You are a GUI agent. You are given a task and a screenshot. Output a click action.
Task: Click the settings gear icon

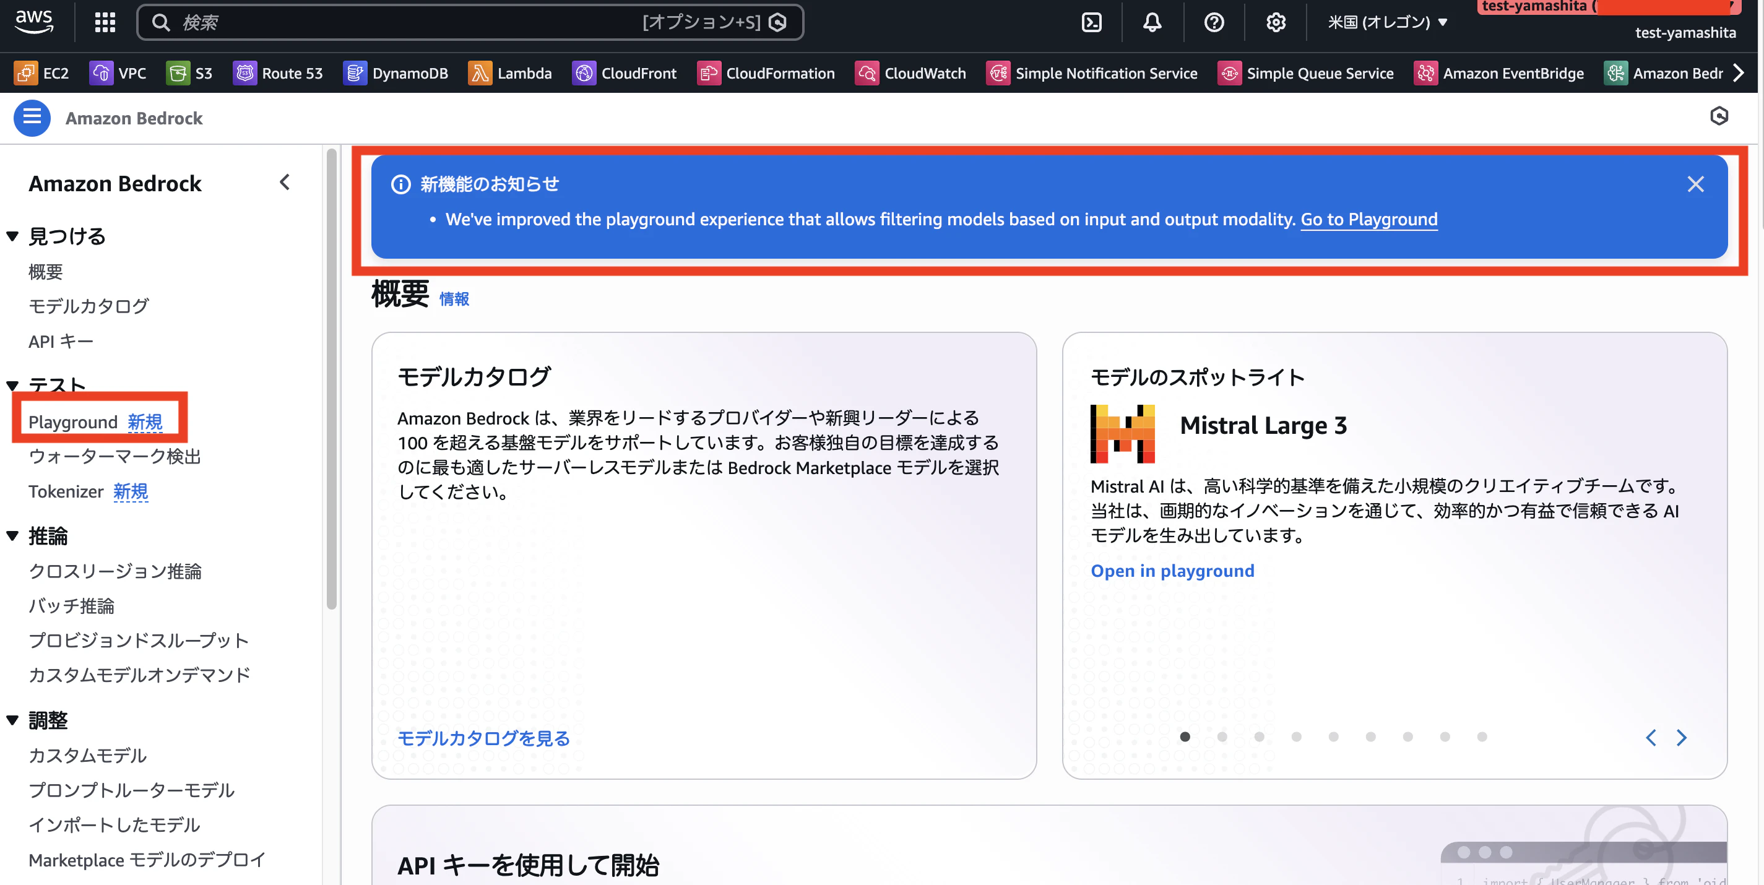tap(1276, 22)
